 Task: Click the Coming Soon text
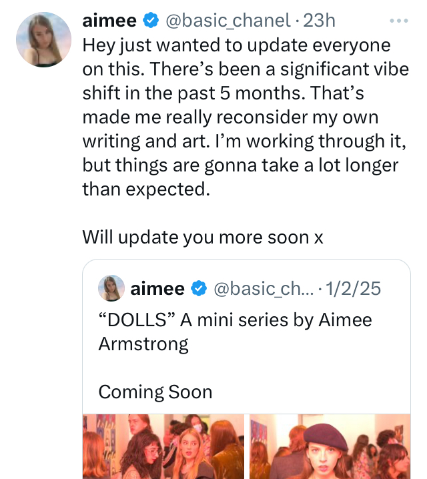click(x=155, y=392)
